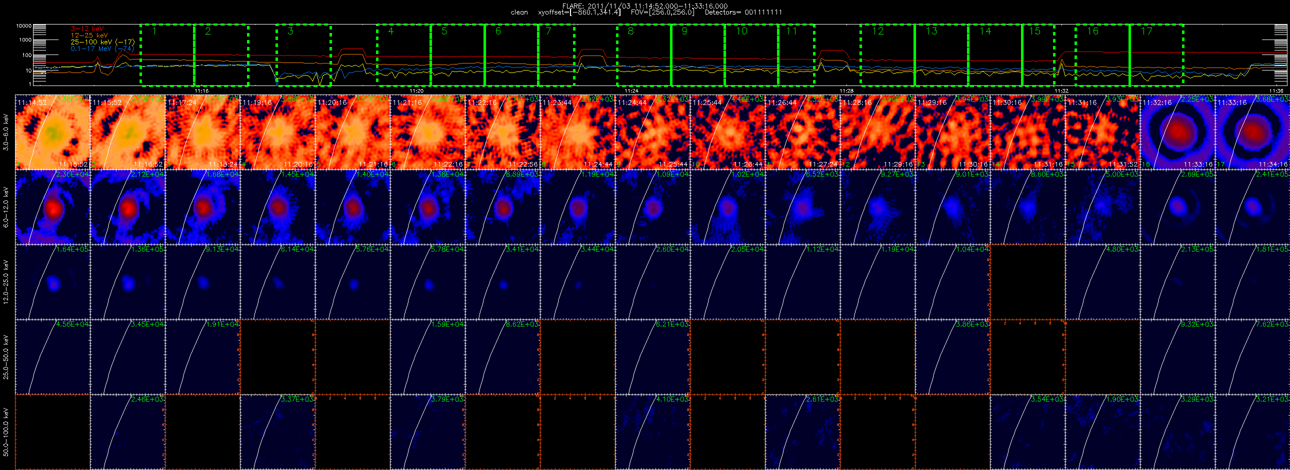Select interval 17 label in the light curve plot

[1146, 31]
